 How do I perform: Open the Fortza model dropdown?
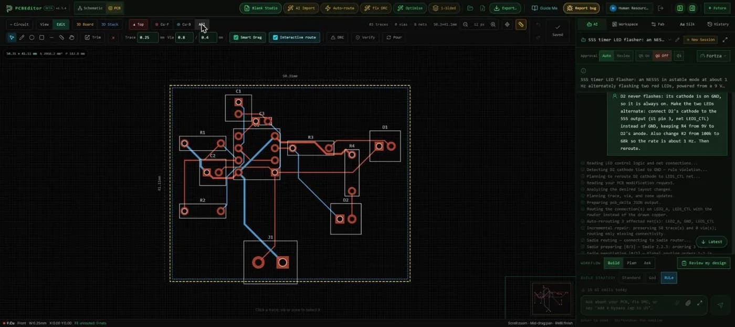click(x=713, y=56)
